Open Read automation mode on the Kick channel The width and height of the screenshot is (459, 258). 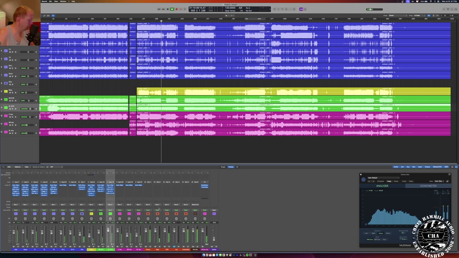[x=16, y=210]
